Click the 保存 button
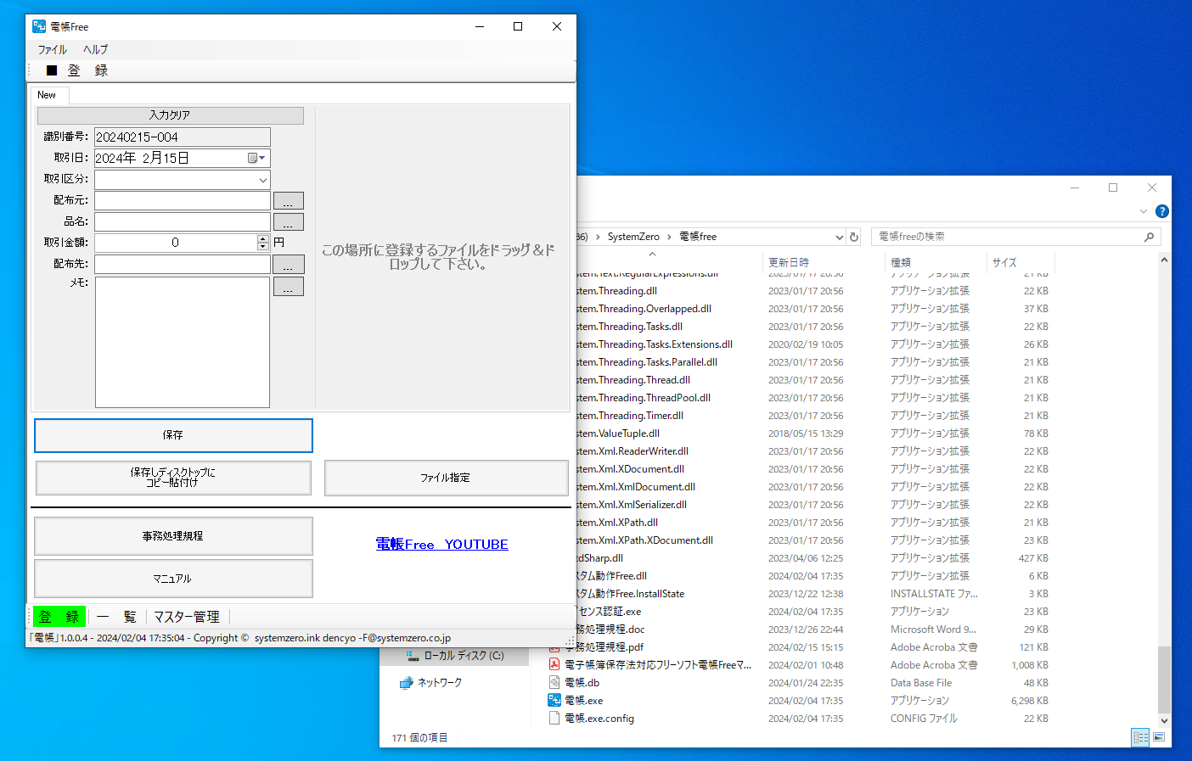This screenshot has height=761, width=1192. point(172,435)
